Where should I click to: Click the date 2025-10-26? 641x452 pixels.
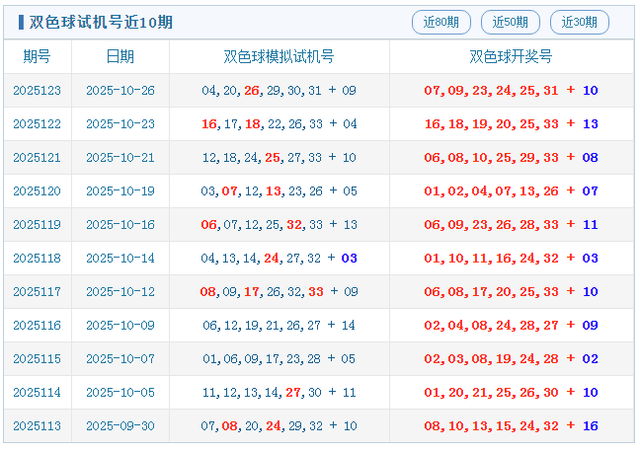click(120, 91)
